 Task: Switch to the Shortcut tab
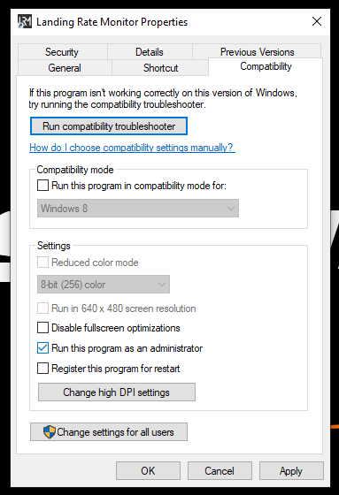click(x=160, y=67)
